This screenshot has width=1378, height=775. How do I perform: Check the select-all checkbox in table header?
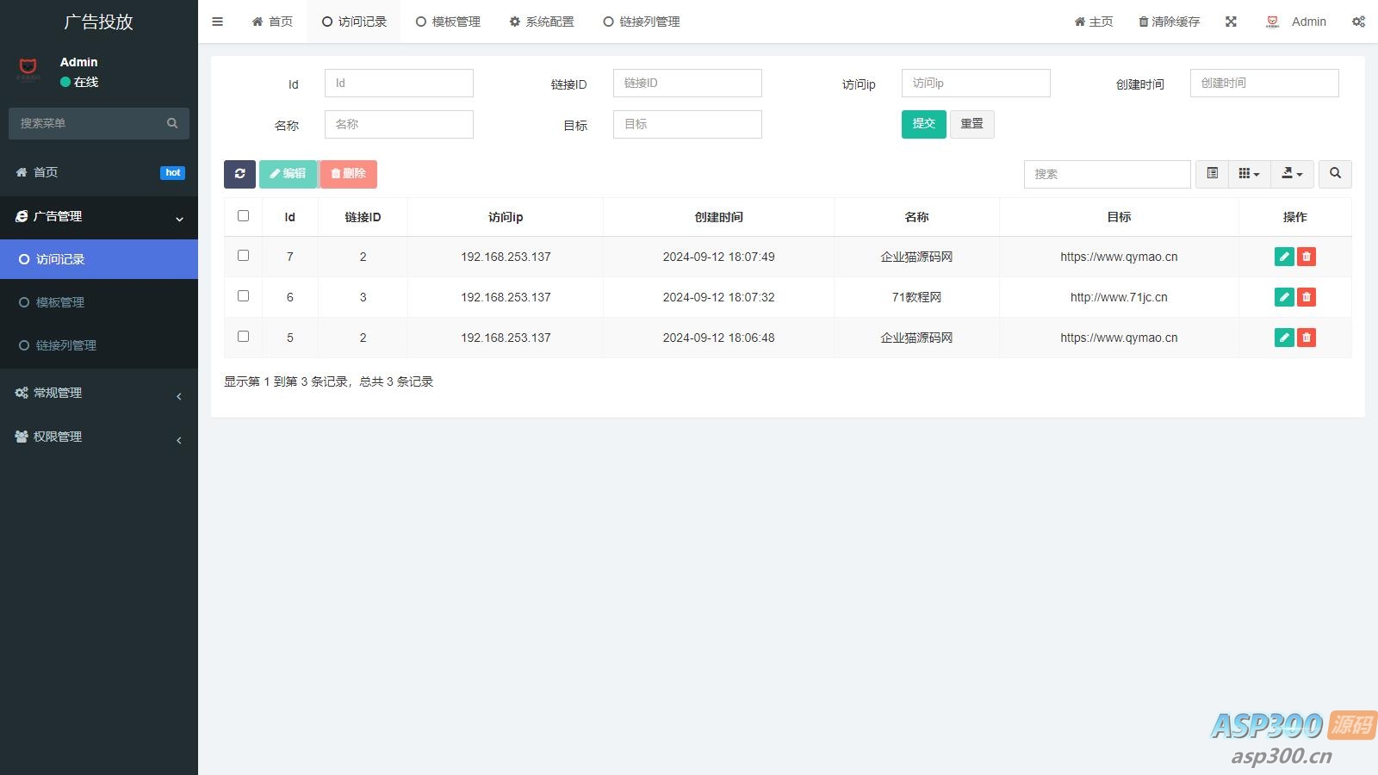(243, 217)
